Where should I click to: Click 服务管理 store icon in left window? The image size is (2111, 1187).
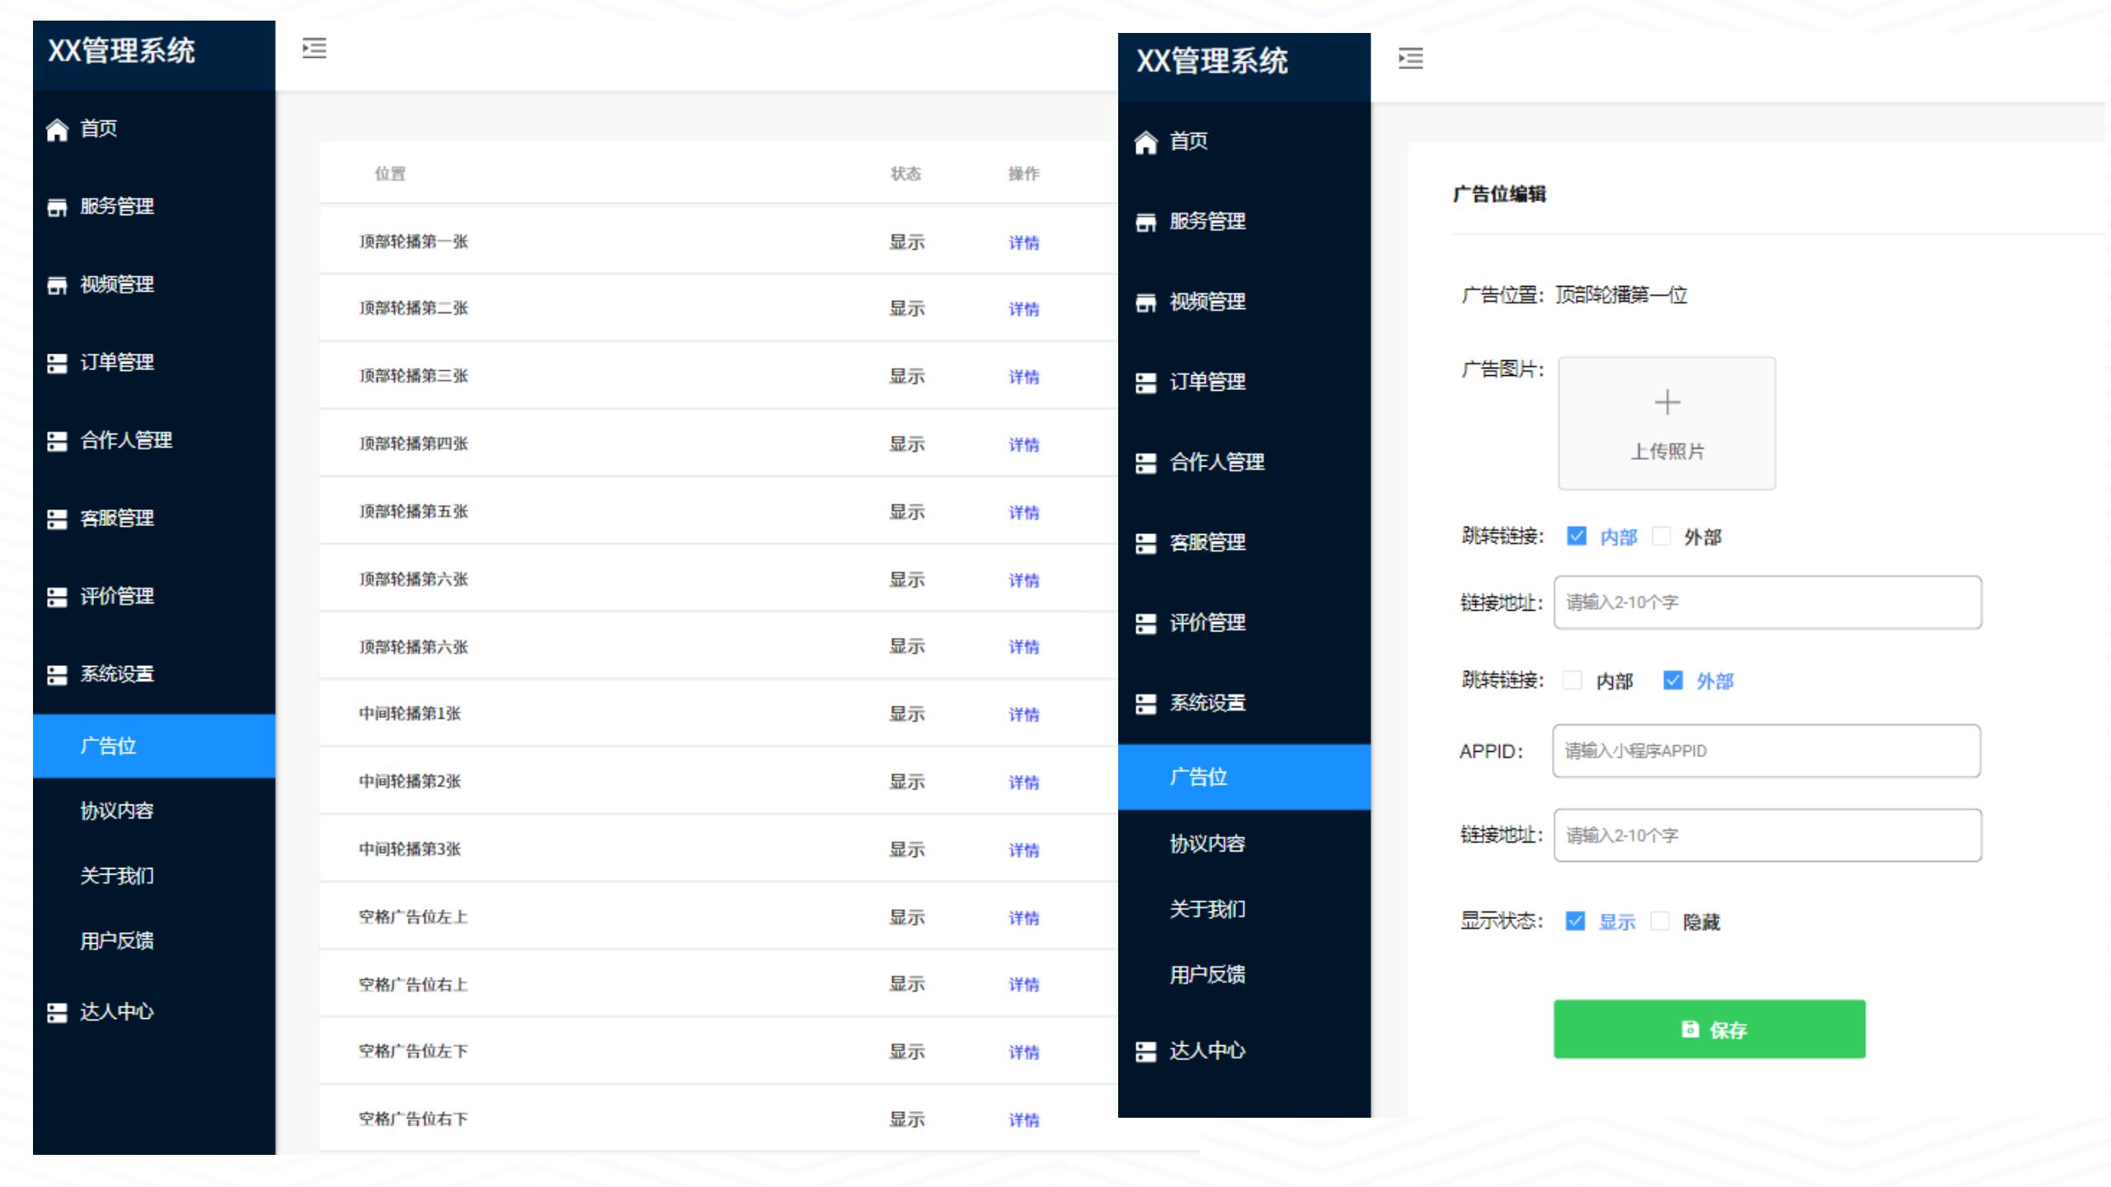coord(57,207)
